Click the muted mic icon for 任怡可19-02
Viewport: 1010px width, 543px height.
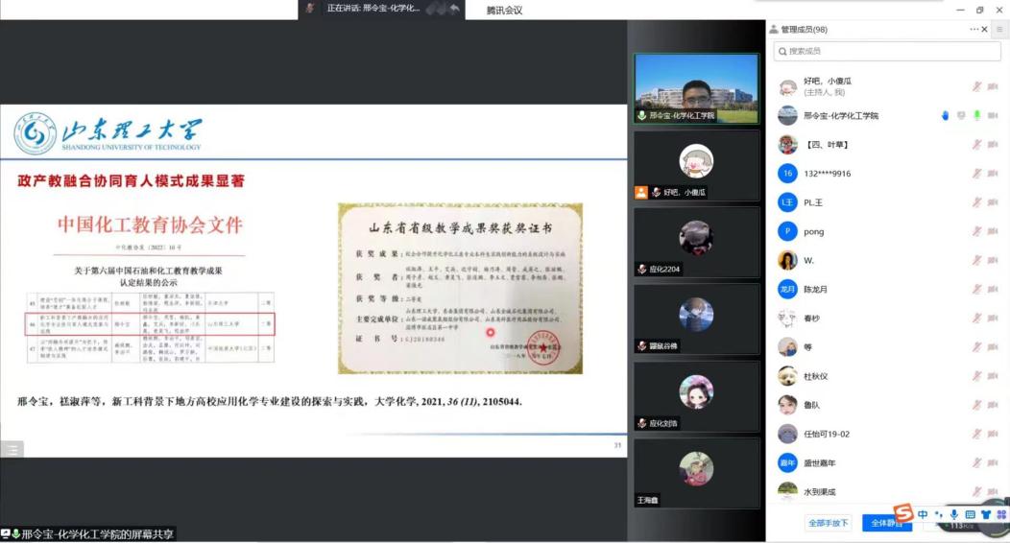click(976, 435)
